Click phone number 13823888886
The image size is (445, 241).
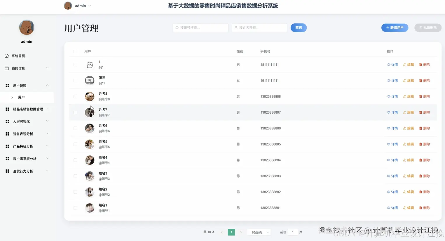pos(271,128)
